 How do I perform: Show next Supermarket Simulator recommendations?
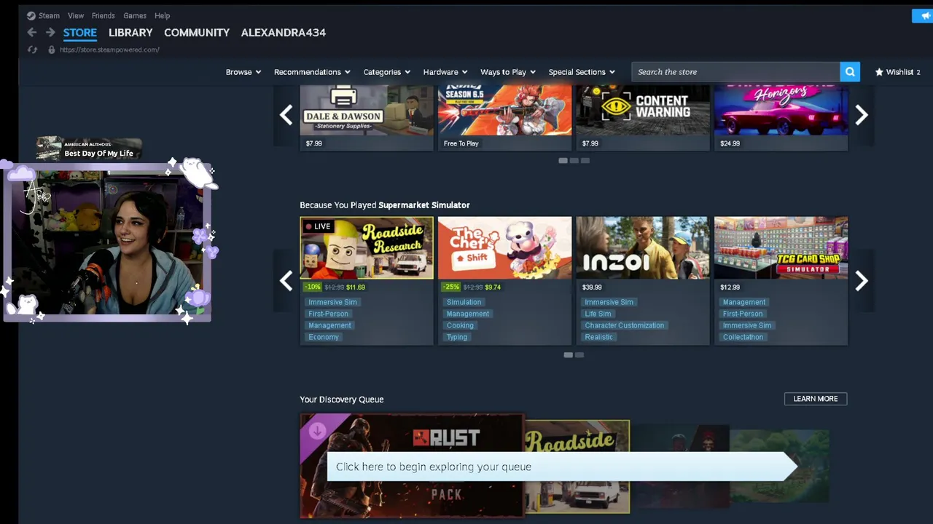tap(862, 280)
